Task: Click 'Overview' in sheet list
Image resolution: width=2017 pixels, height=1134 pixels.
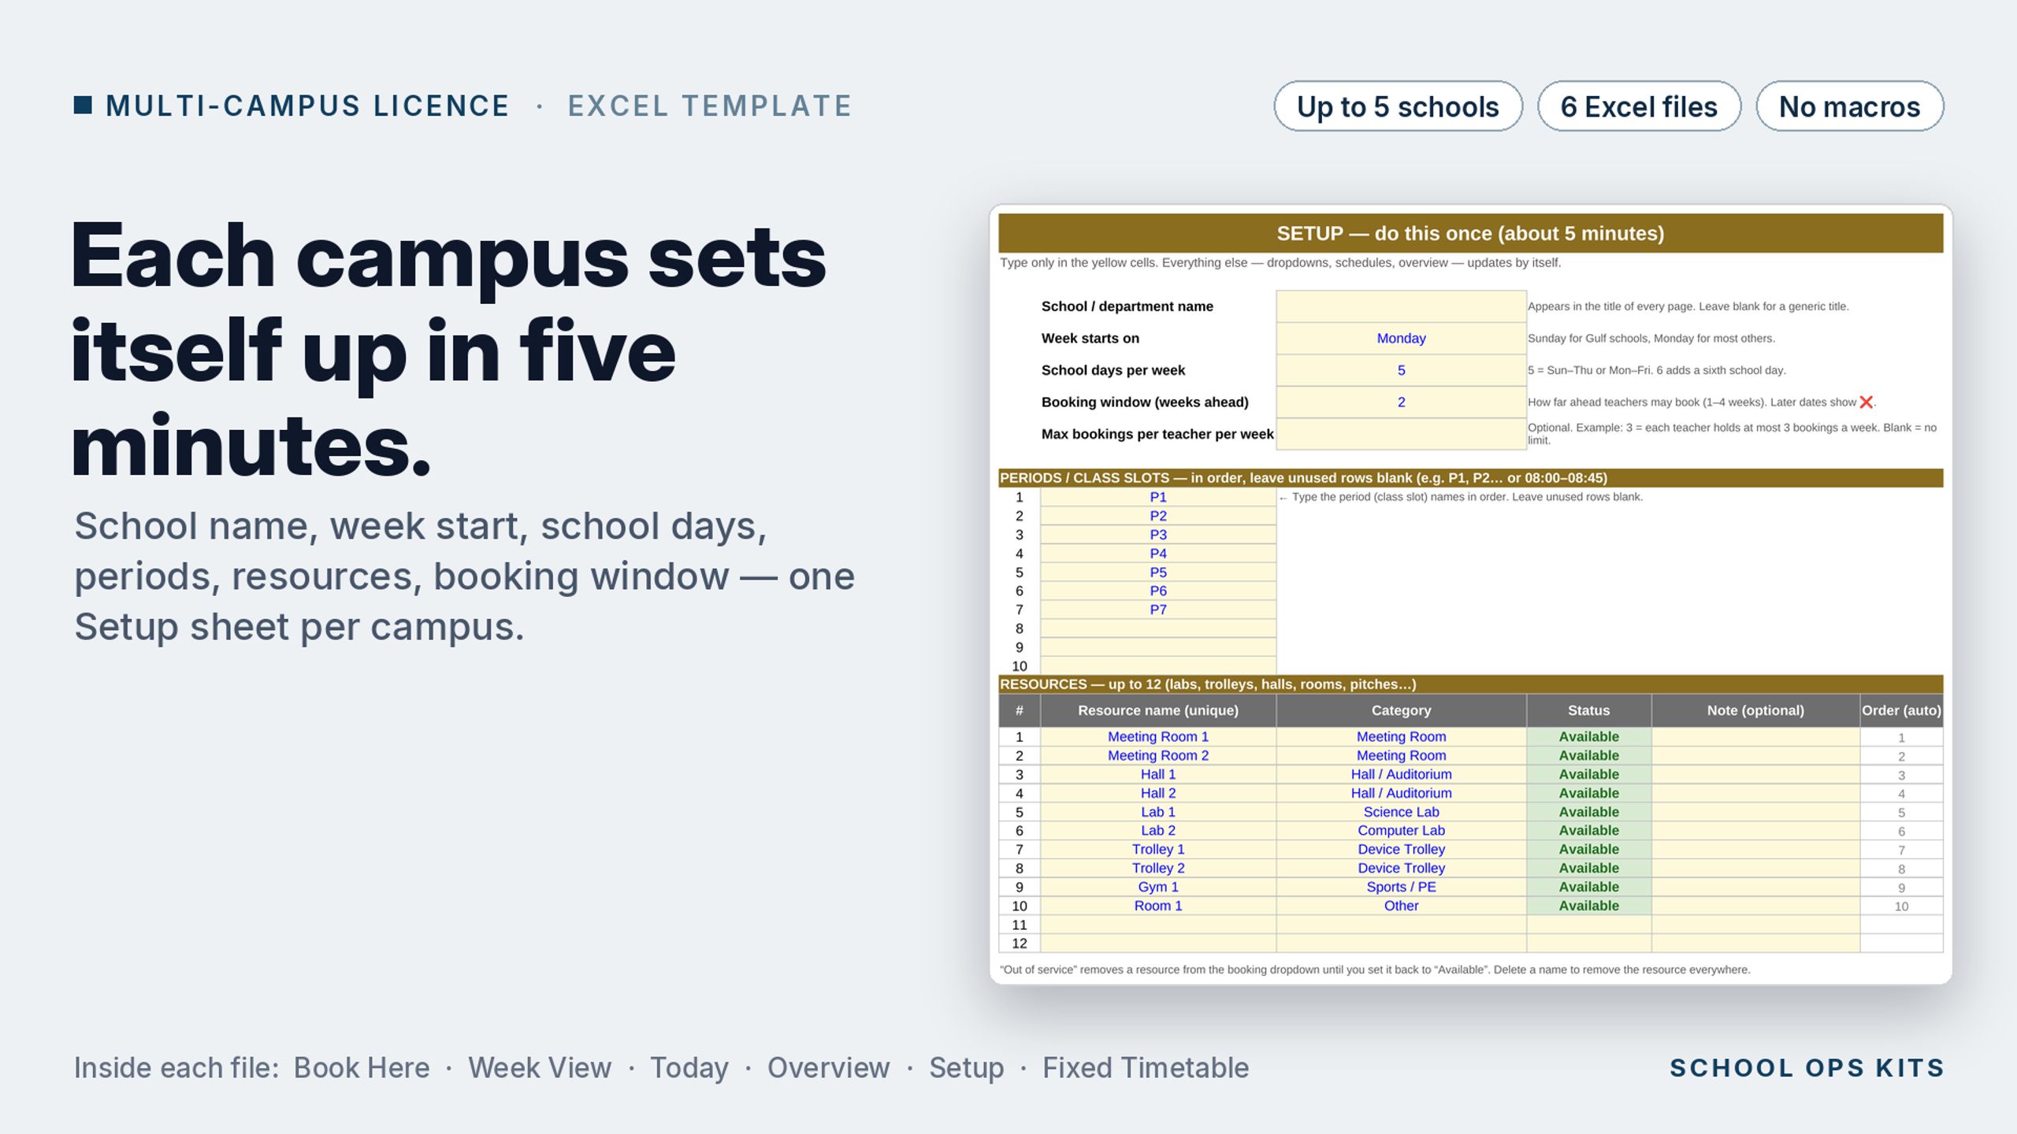Action: click(828, 1068)
